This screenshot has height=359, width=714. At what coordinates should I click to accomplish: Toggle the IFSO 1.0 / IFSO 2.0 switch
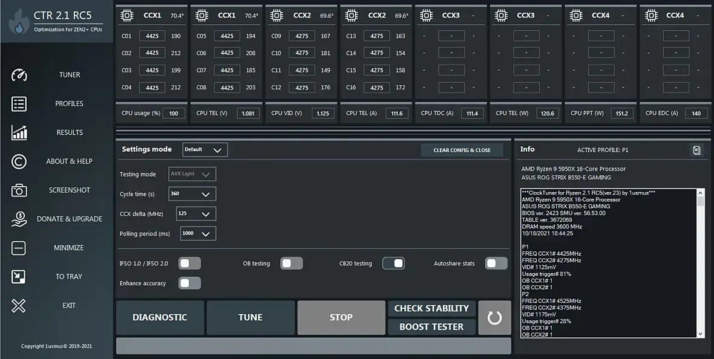pyautogui.click(x=189, y=264)
